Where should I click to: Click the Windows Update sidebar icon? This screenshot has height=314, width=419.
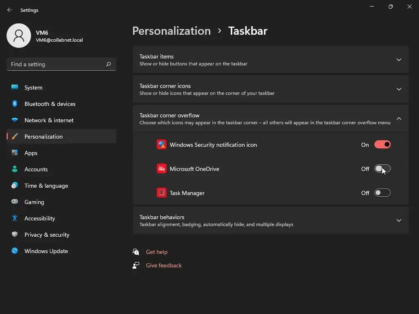pos(15,251)
